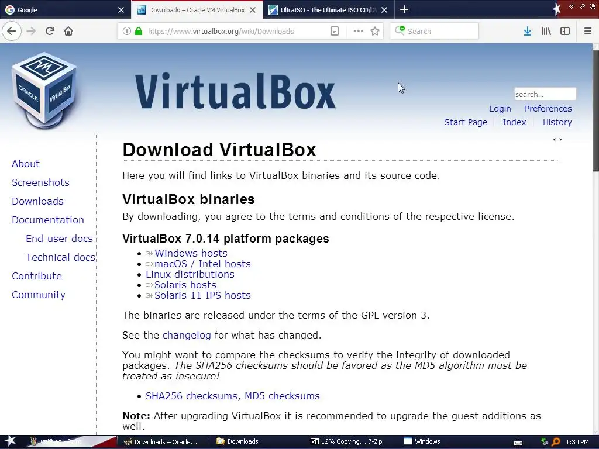Reload the current page

pyautogui.click(x=50, y=31)
